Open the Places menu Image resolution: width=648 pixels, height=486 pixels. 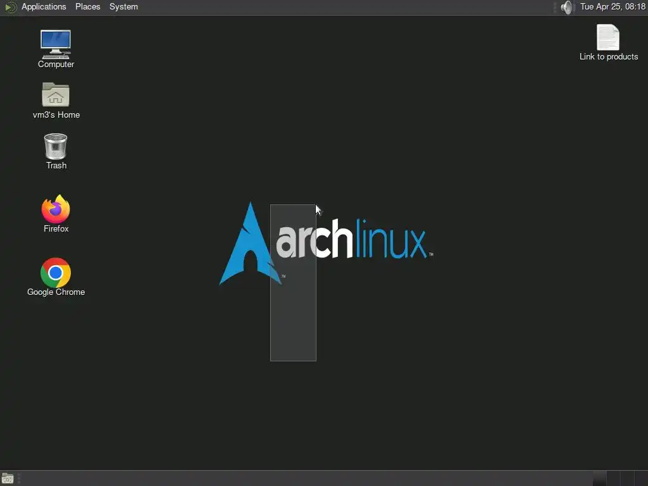(x=87, y=7)
